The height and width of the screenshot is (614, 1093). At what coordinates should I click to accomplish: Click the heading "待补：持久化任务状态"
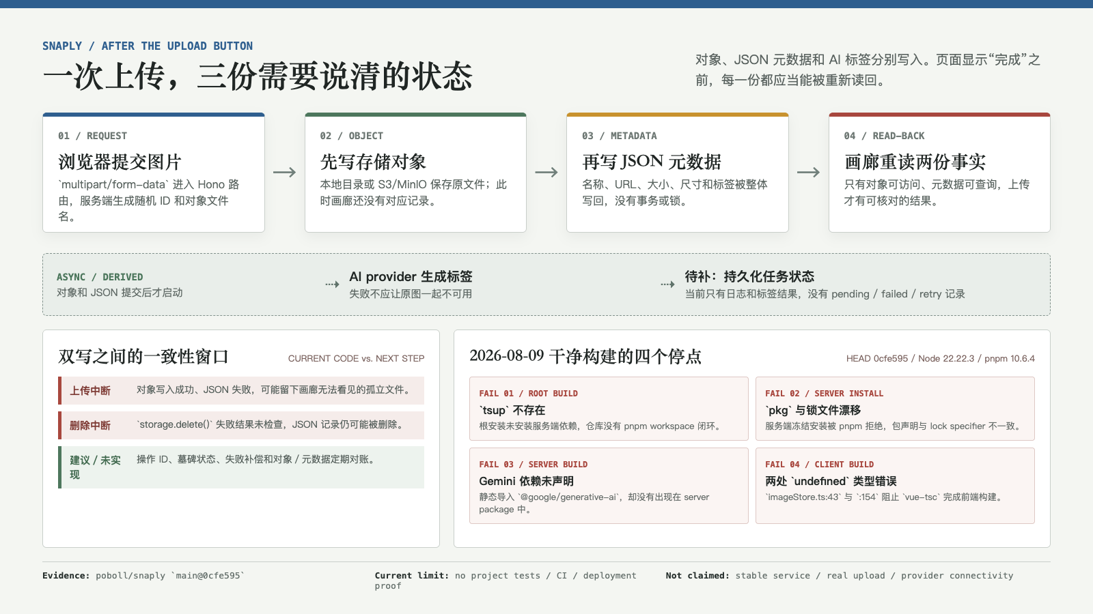coord(749,276)
